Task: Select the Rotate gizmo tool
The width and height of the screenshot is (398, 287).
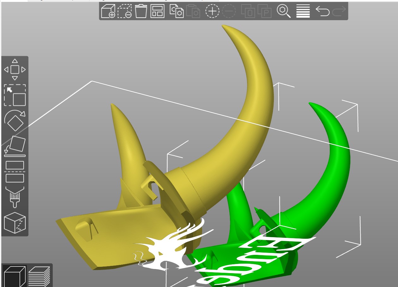Action: click(x=15, y=120)
